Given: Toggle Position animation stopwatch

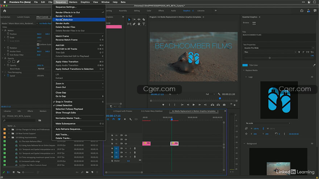Looking at the screenshot, I should 8,34.
